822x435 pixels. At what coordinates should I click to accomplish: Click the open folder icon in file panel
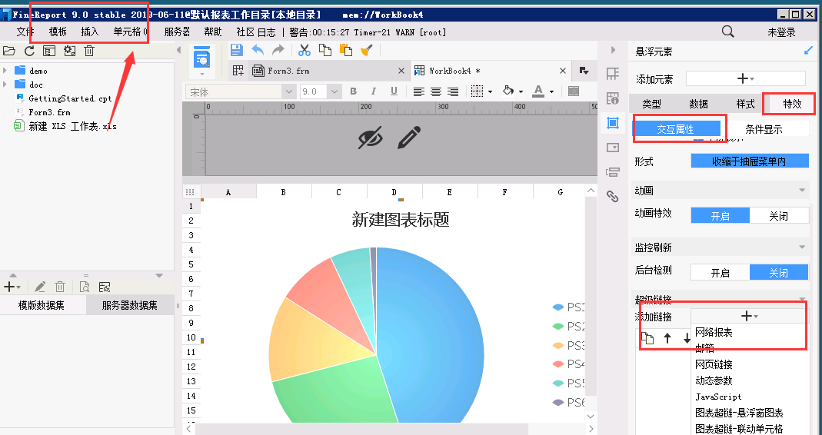tap(9, 51)
